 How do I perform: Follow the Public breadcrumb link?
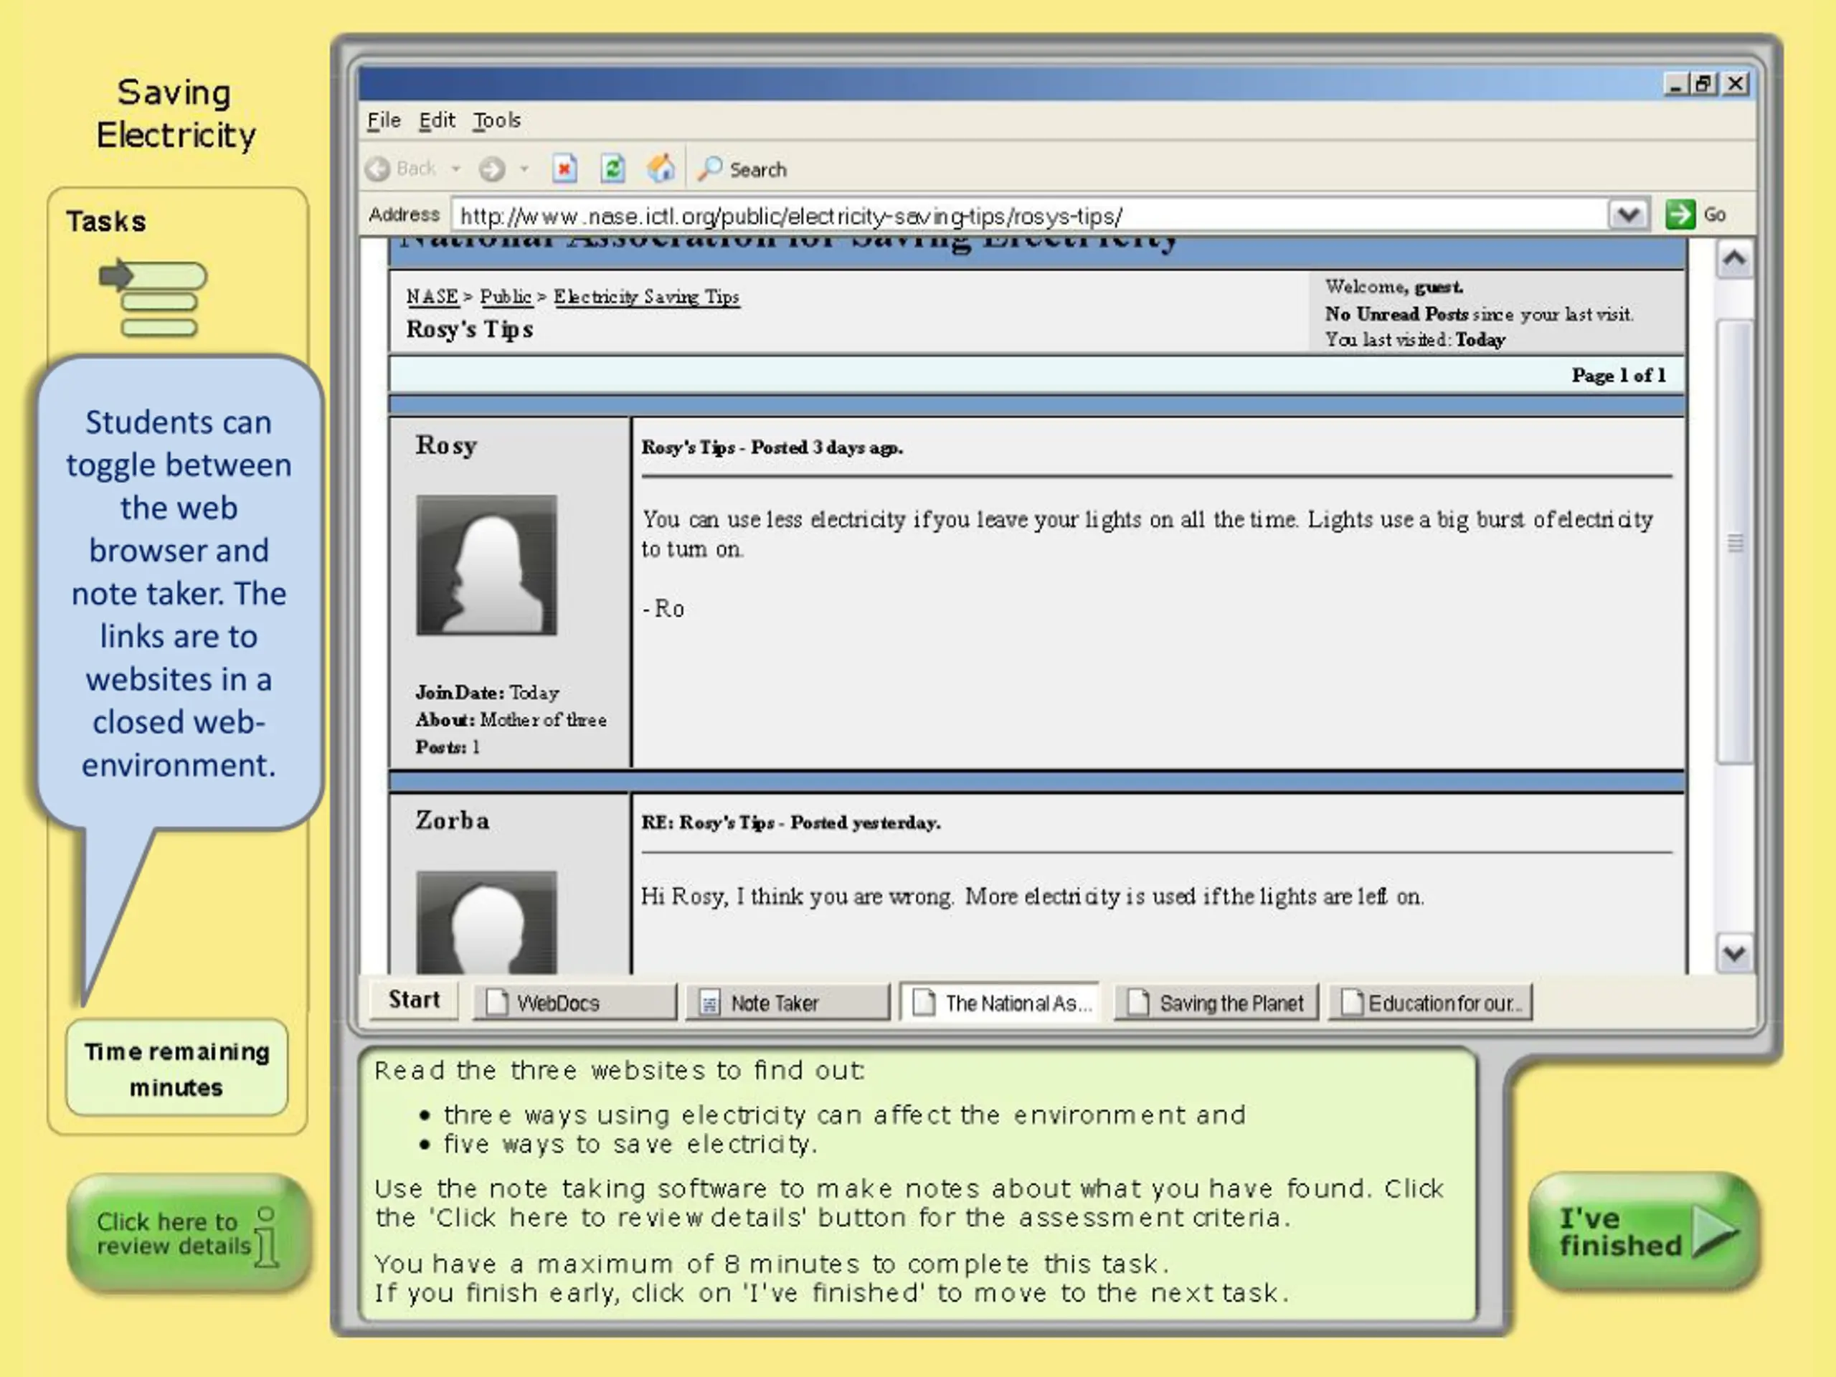click(506, 296)
